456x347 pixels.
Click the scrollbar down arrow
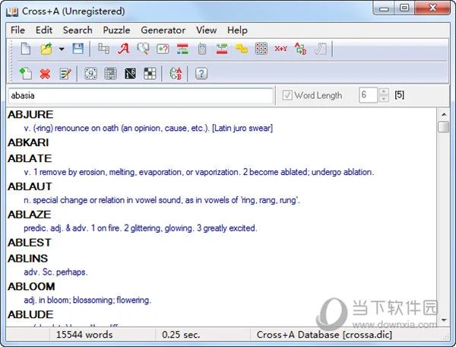click(444, 320)
